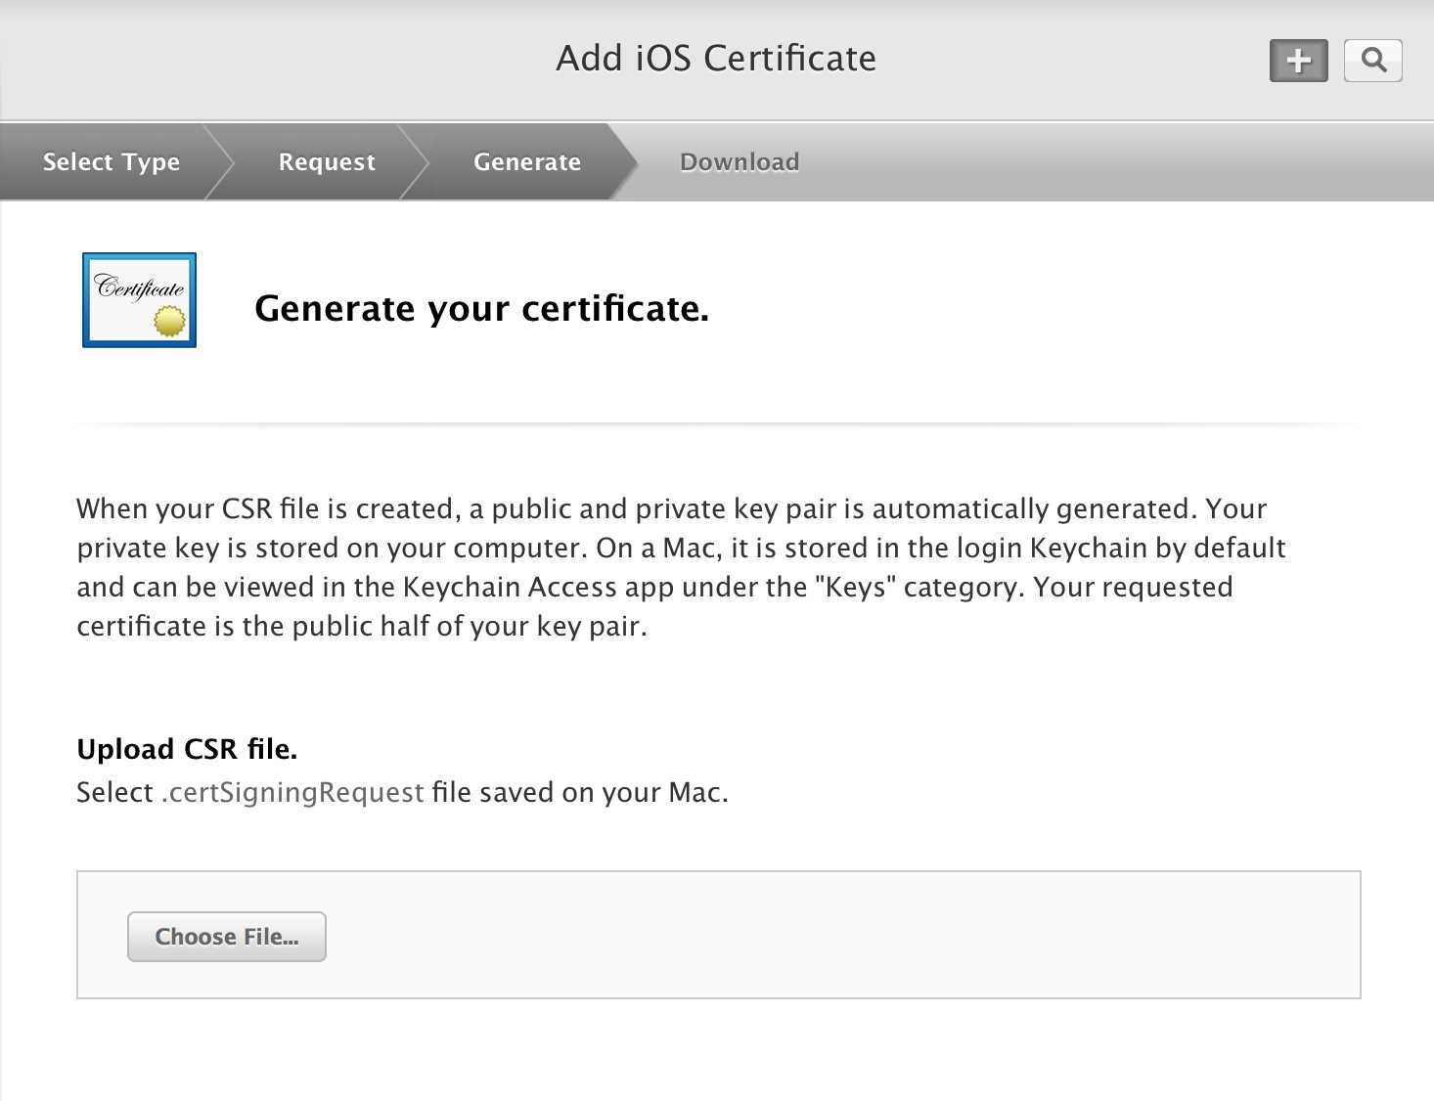Screen dimensions: 1434x1101
Task: Click empty space inside the upload box
Action: click(x=841, y=935)
